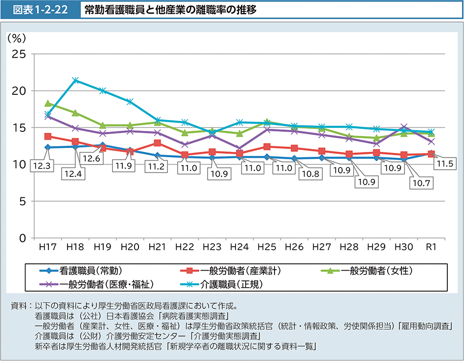This screenshot has height=361, width=464.
Task: Select the H25 x-axis label
Action: (266, 248)
